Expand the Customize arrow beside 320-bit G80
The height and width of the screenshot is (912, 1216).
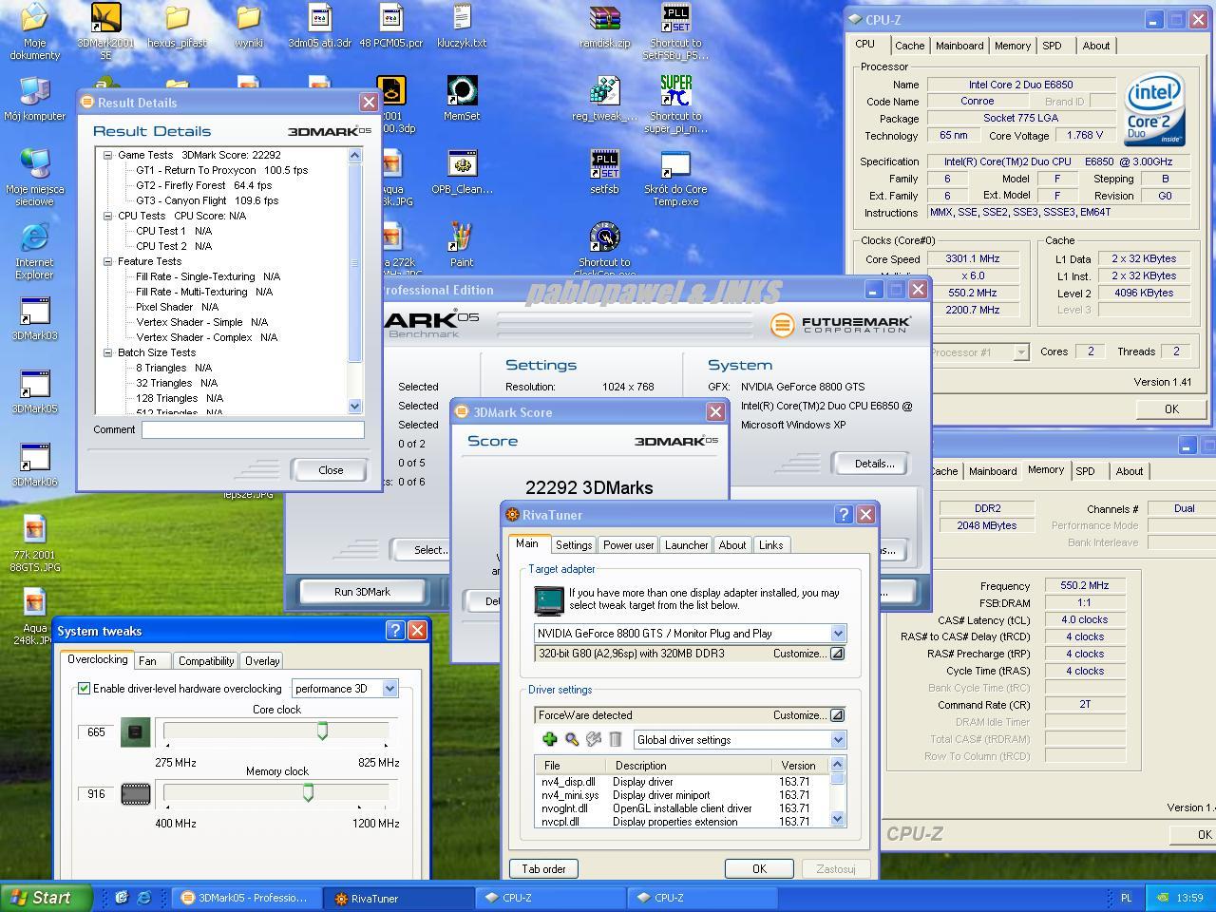point(837,654)
